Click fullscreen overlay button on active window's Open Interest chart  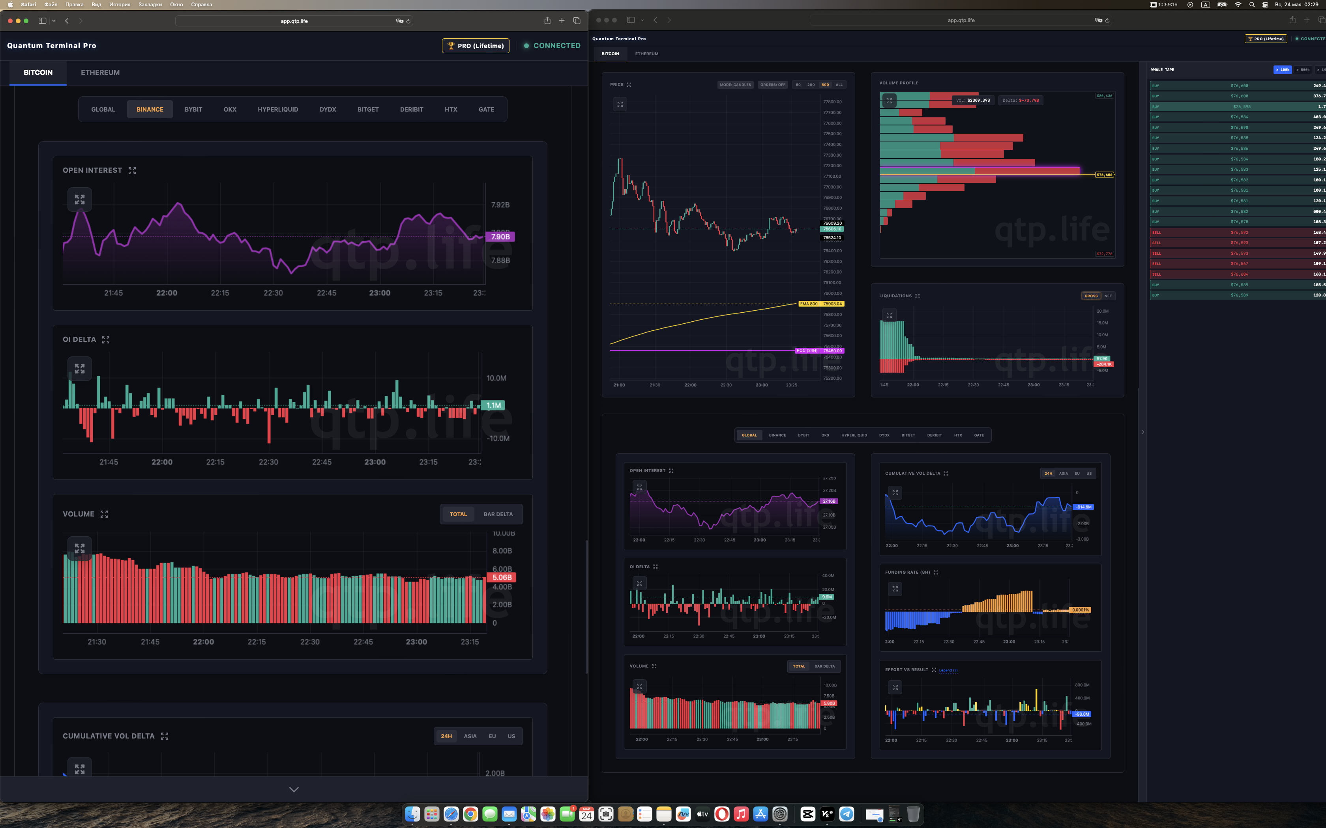tap(79, 200)
